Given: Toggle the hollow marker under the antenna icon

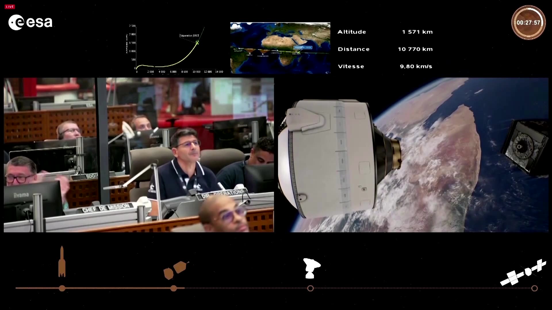Looking at the screenshot, I should (310, 288).
